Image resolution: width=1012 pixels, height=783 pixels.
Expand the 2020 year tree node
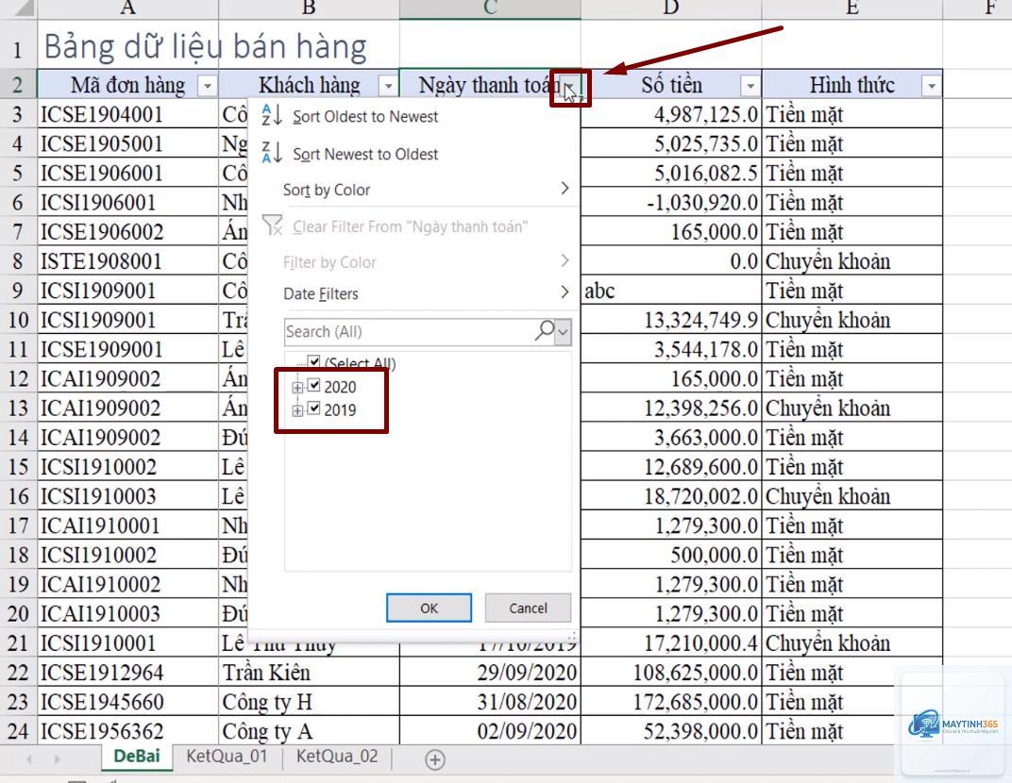[x=297, y=387]
